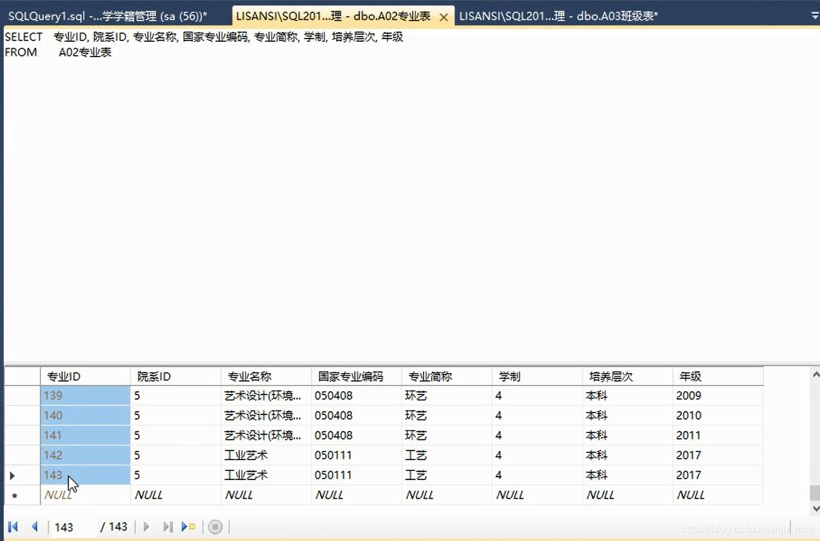820x541 pixels.
Task: Click total record count / 143 label
Action: tap(114, 527)
